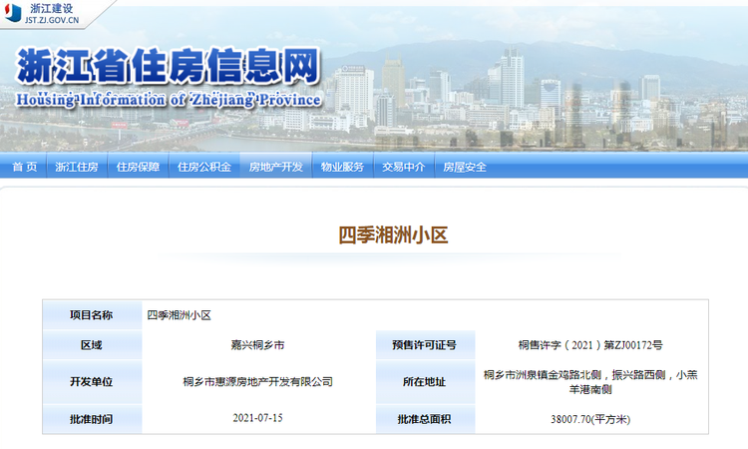Select the 四季湘洲小区 project name value

179,315
